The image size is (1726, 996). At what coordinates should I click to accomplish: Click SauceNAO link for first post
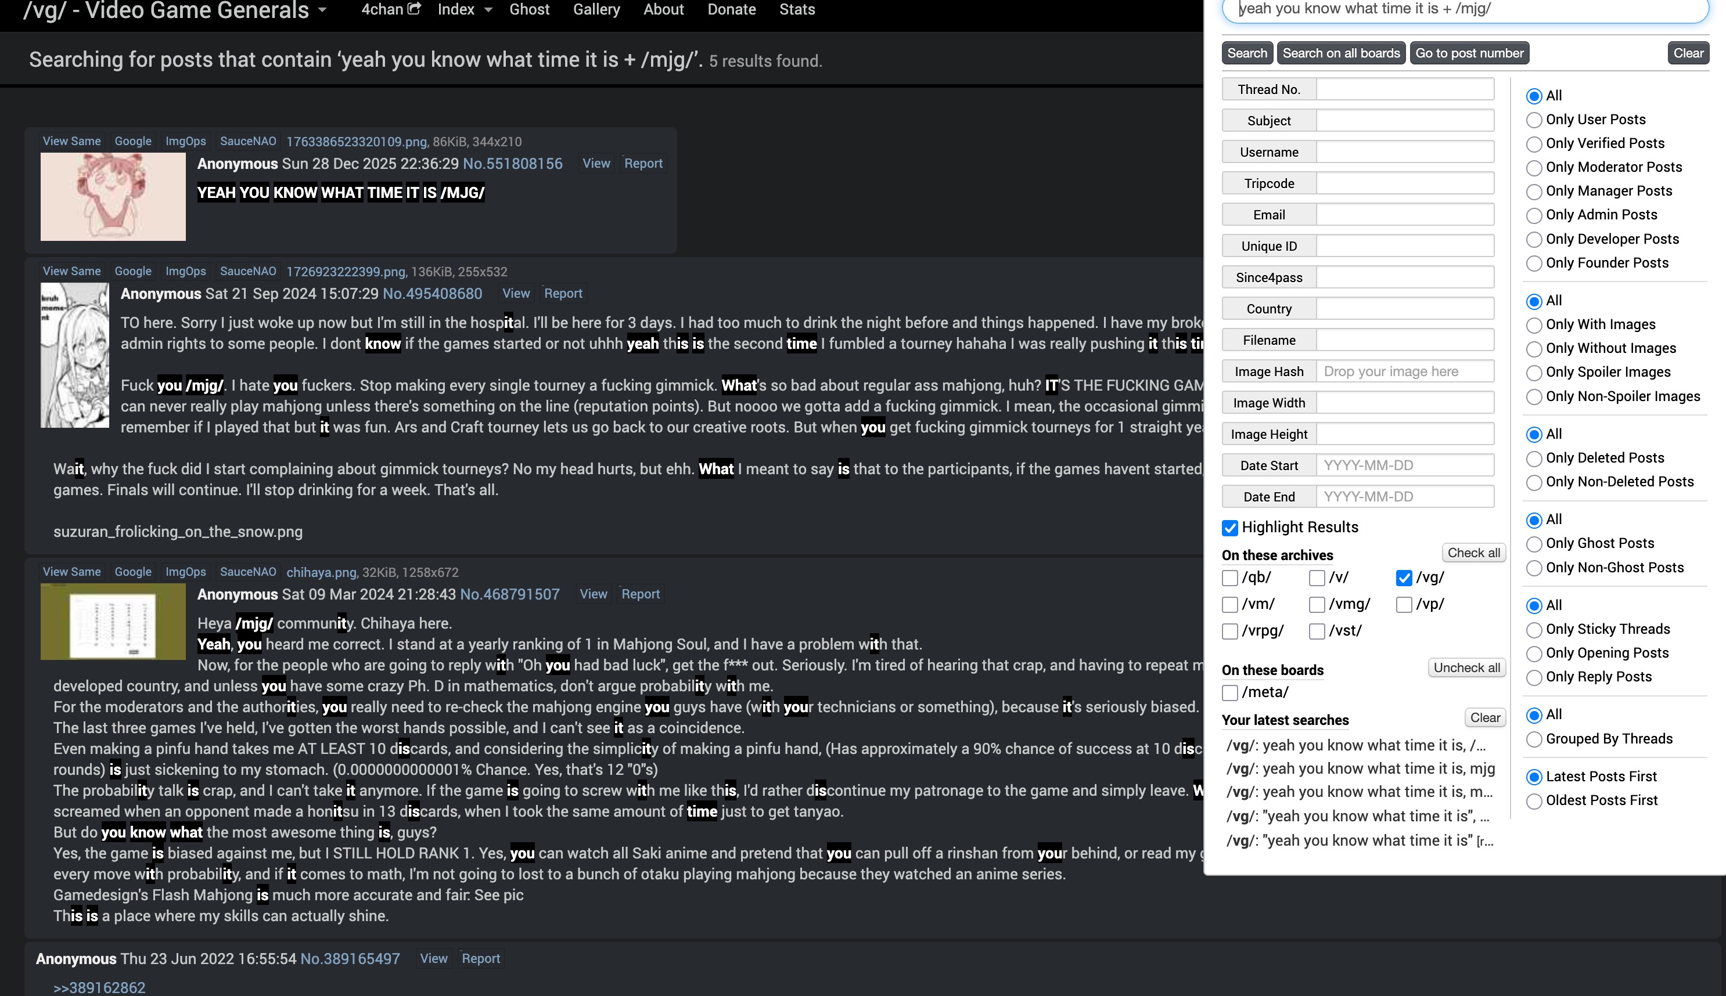[248, 142]
